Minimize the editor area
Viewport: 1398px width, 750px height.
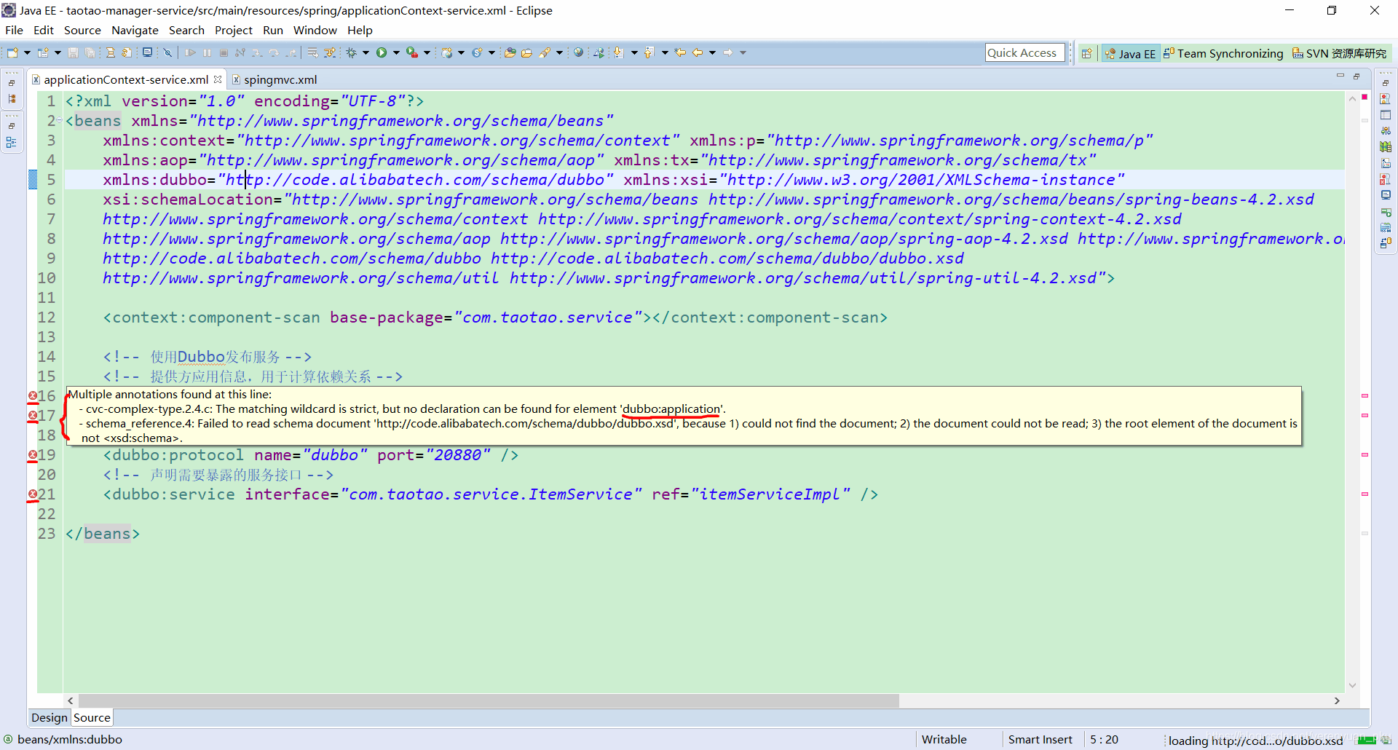[x=1340, y=76]
